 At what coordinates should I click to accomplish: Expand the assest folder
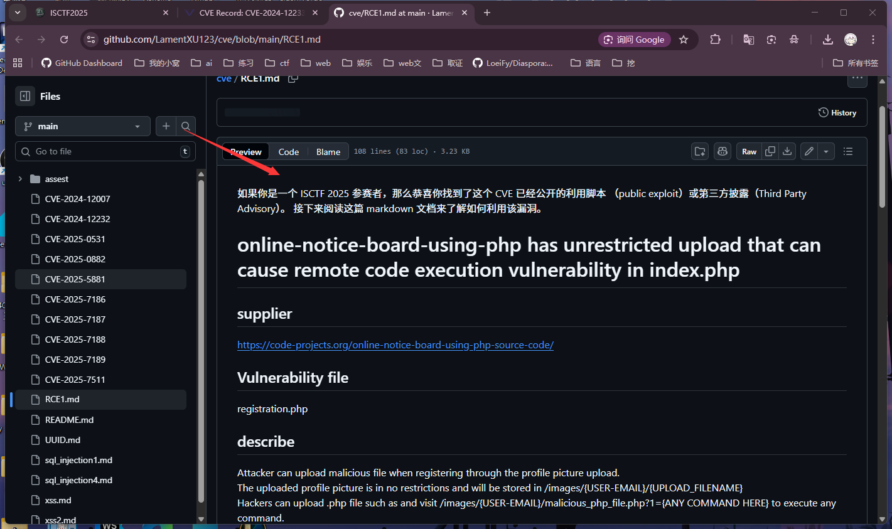click(20, 179)
